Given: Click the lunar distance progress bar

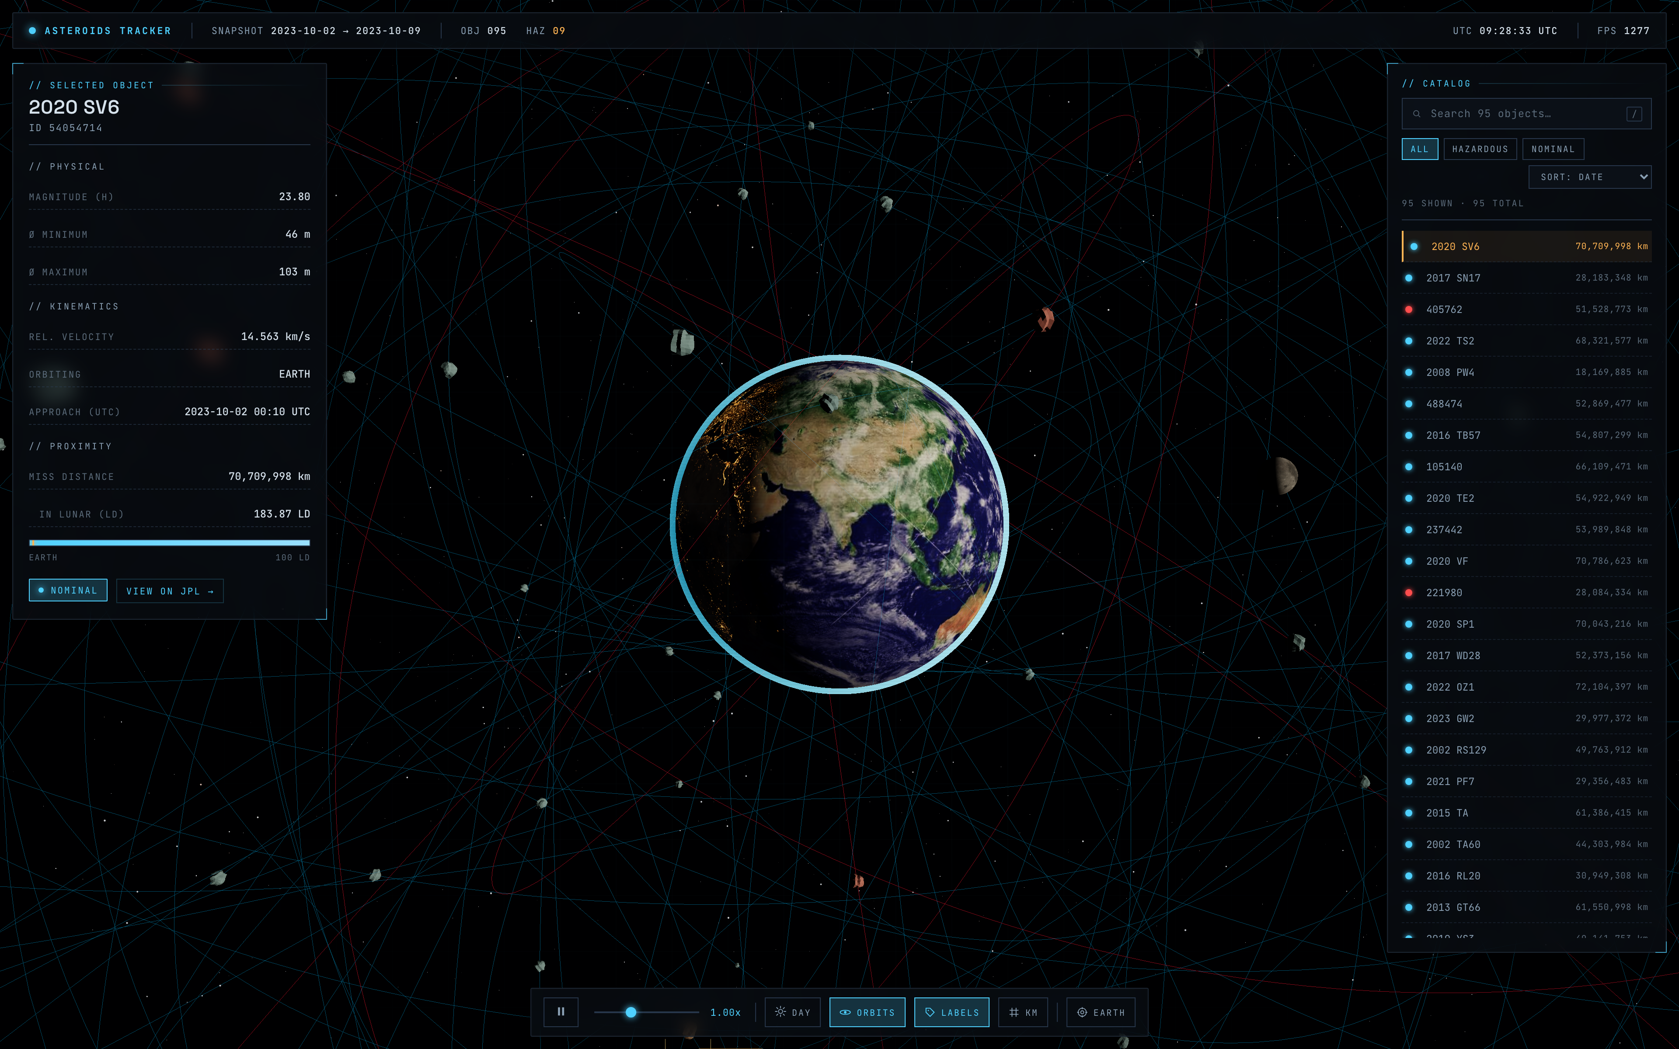Looking at the screenshot, I should coord(169,542).
